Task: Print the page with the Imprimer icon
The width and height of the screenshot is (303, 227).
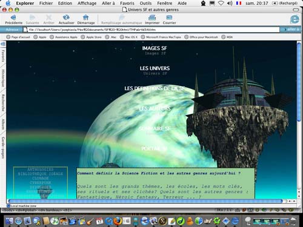Action: pyautogui.click(x=152, y=18)
